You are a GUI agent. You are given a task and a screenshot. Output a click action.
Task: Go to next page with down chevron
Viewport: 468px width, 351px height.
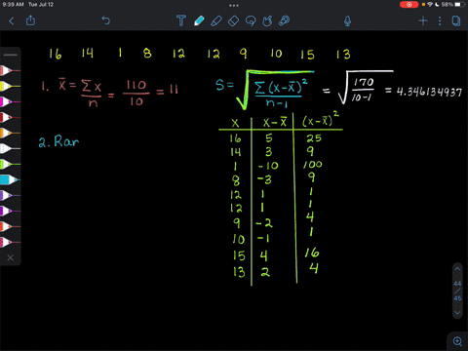(457, 313)
